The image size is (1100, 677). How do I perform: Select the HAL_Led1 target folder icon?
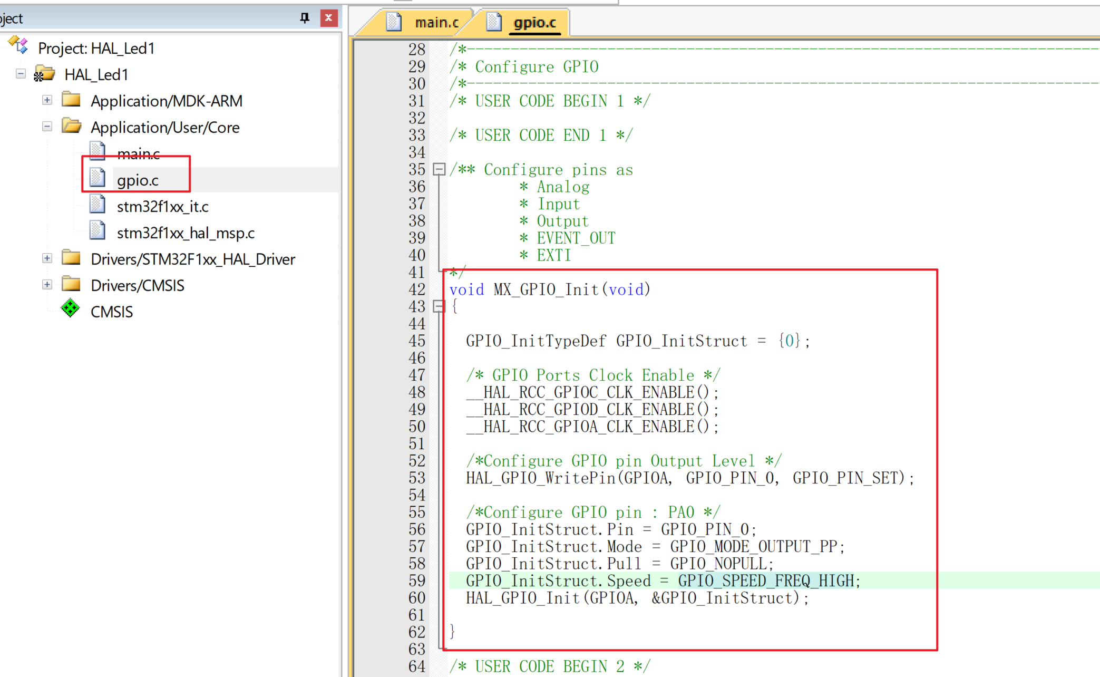point(44,74)
